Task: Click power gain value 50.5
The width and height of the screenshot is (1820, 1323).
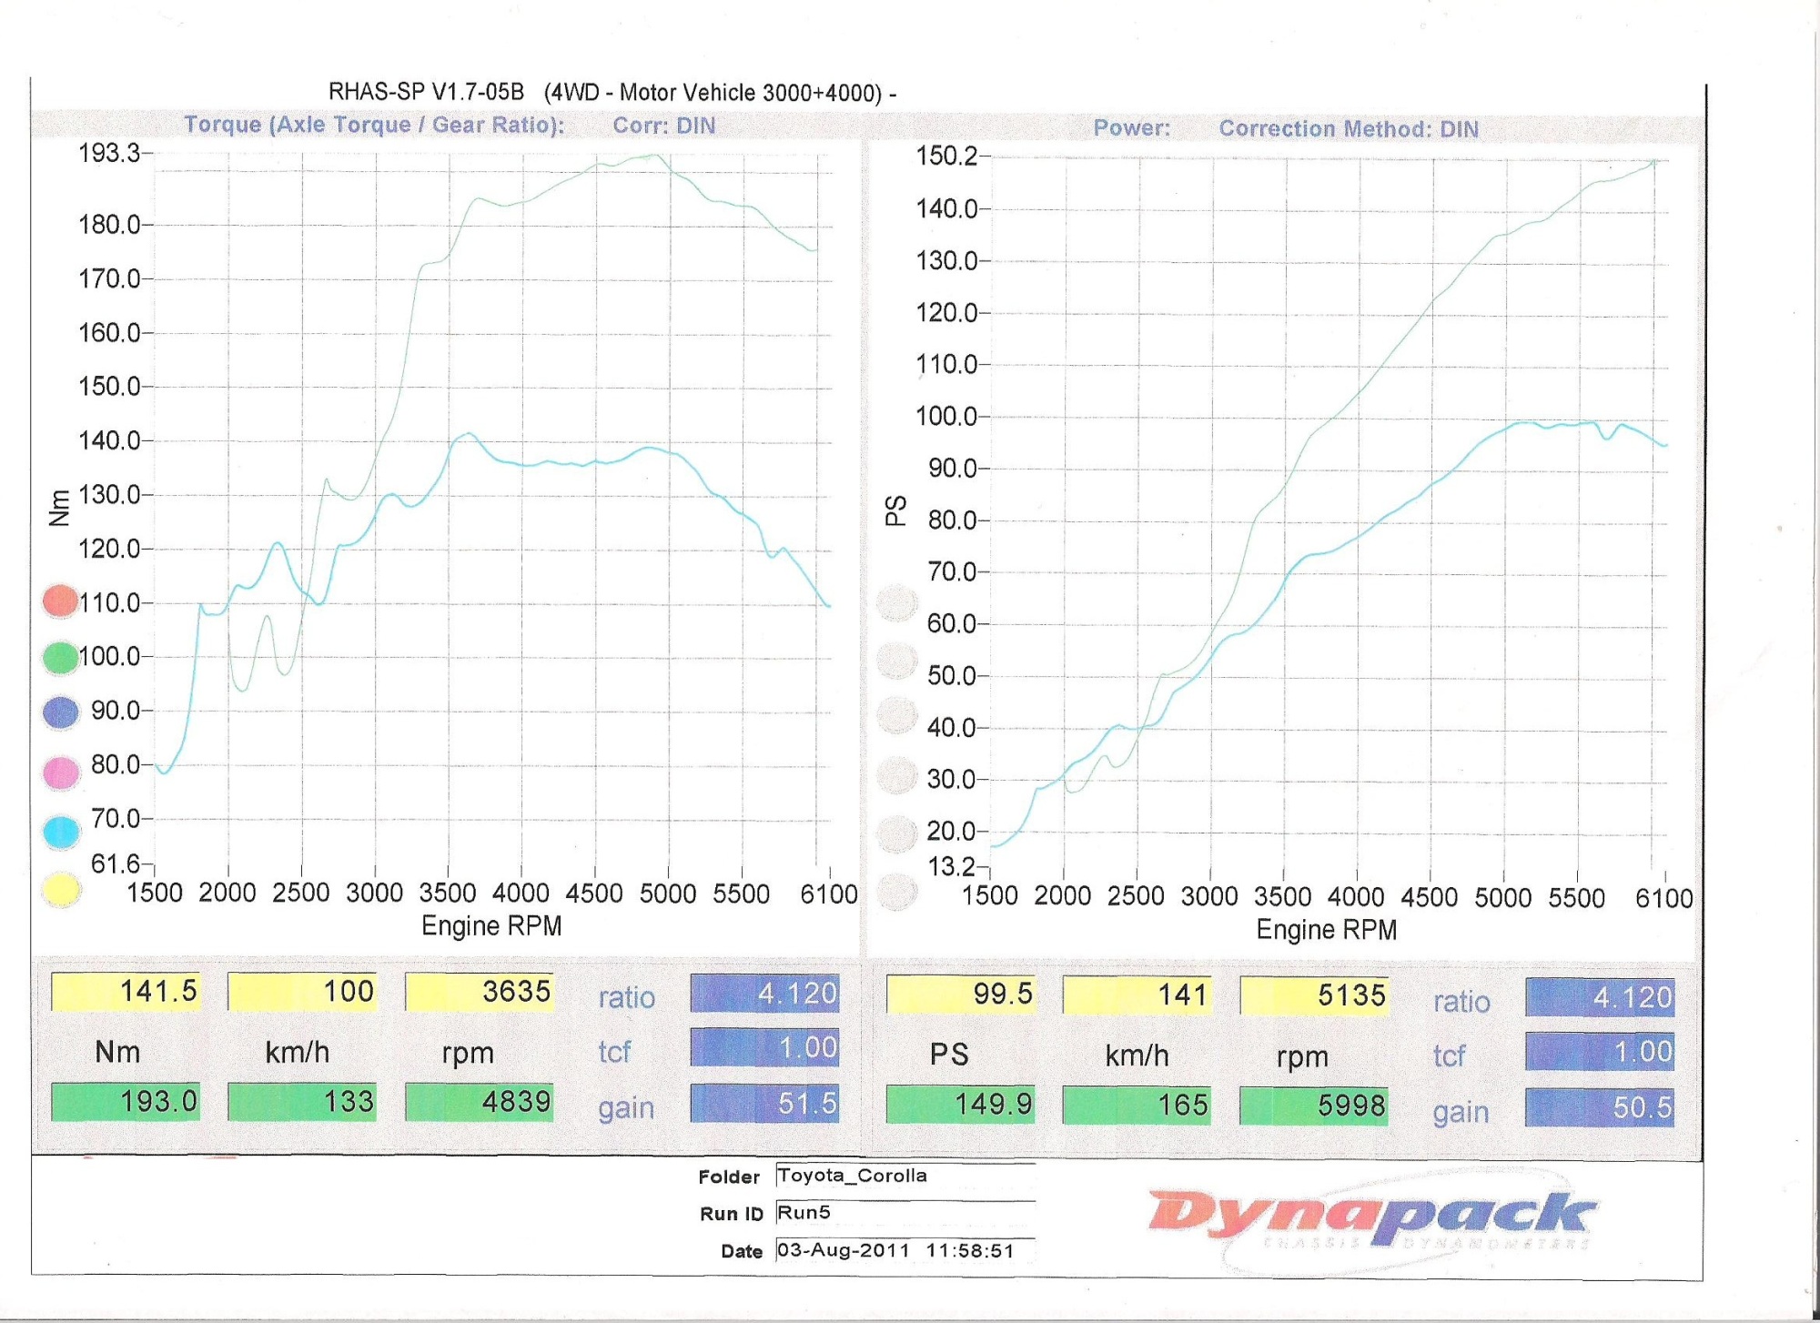Action: click(1599, 1107)
